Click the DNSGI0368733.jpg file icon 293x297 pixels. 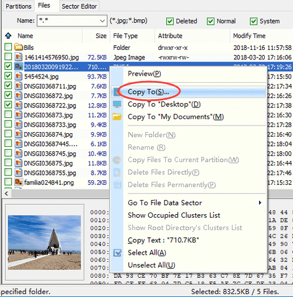pos(18,124)
